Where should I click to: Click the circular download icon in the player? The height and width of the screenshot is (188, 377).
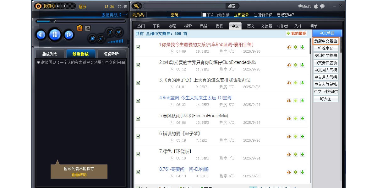110,32
